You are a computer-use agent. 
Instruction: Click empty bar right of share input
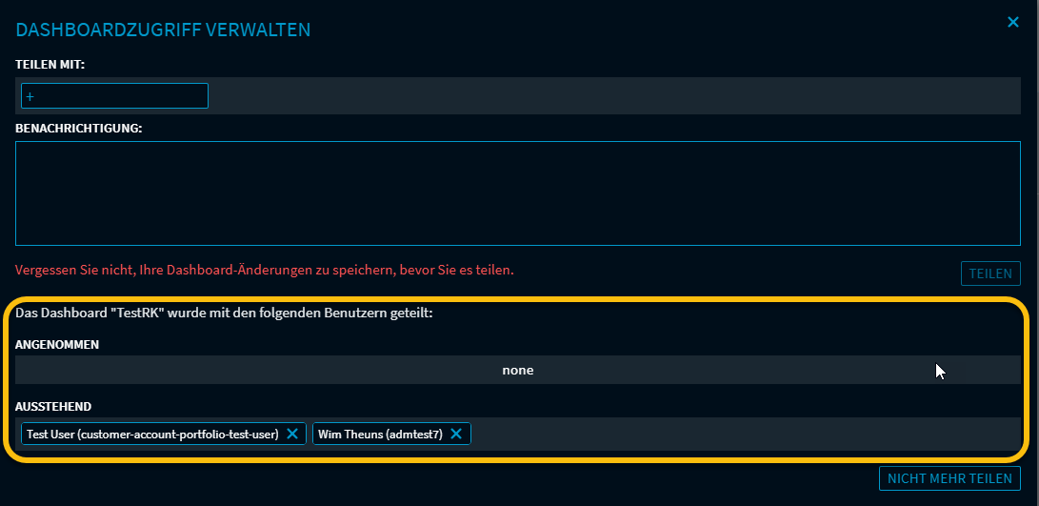coord(609,96)
